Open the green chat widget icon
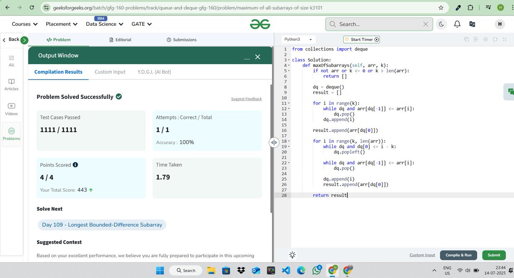Image resolution: width=514 pixels, height=278 pixels. pyautogui.click(x=509, y=91)
